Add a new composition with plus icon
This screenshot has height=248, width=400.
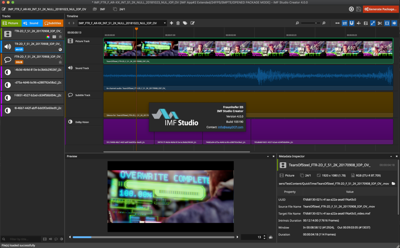coord(171,23)
